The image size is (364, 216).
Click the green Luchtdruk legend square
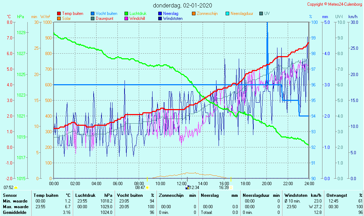pyautogui.click(x=126, y=13)
